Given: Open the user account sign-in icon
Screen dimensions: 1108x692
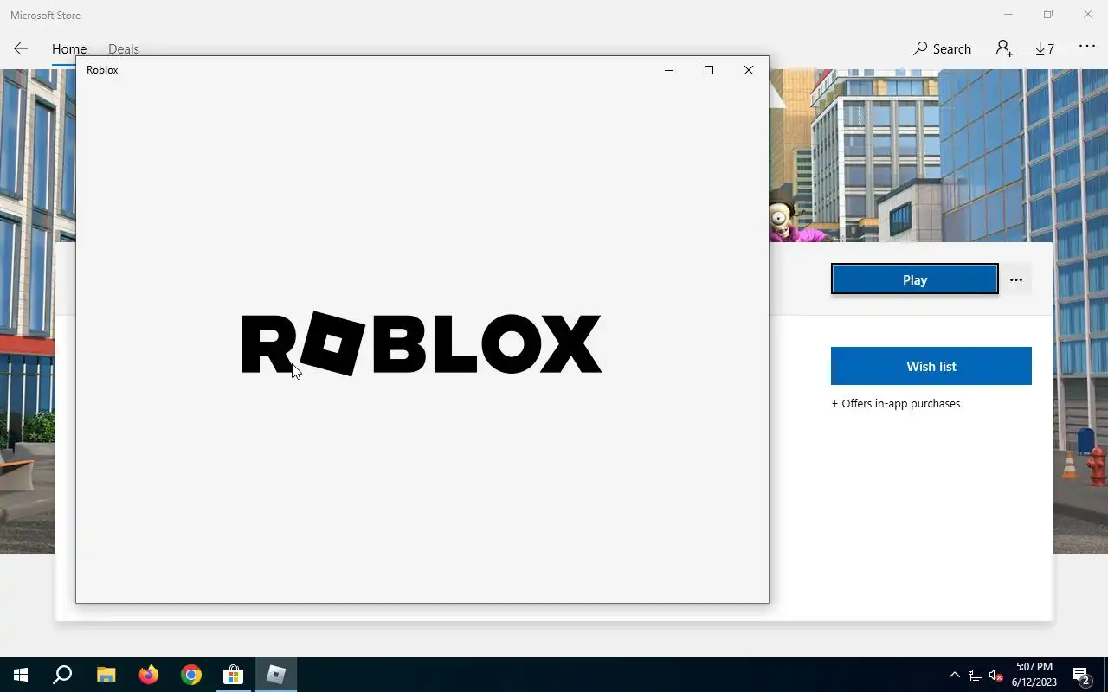Looking at the screenshot, I should pos(1004,48).
